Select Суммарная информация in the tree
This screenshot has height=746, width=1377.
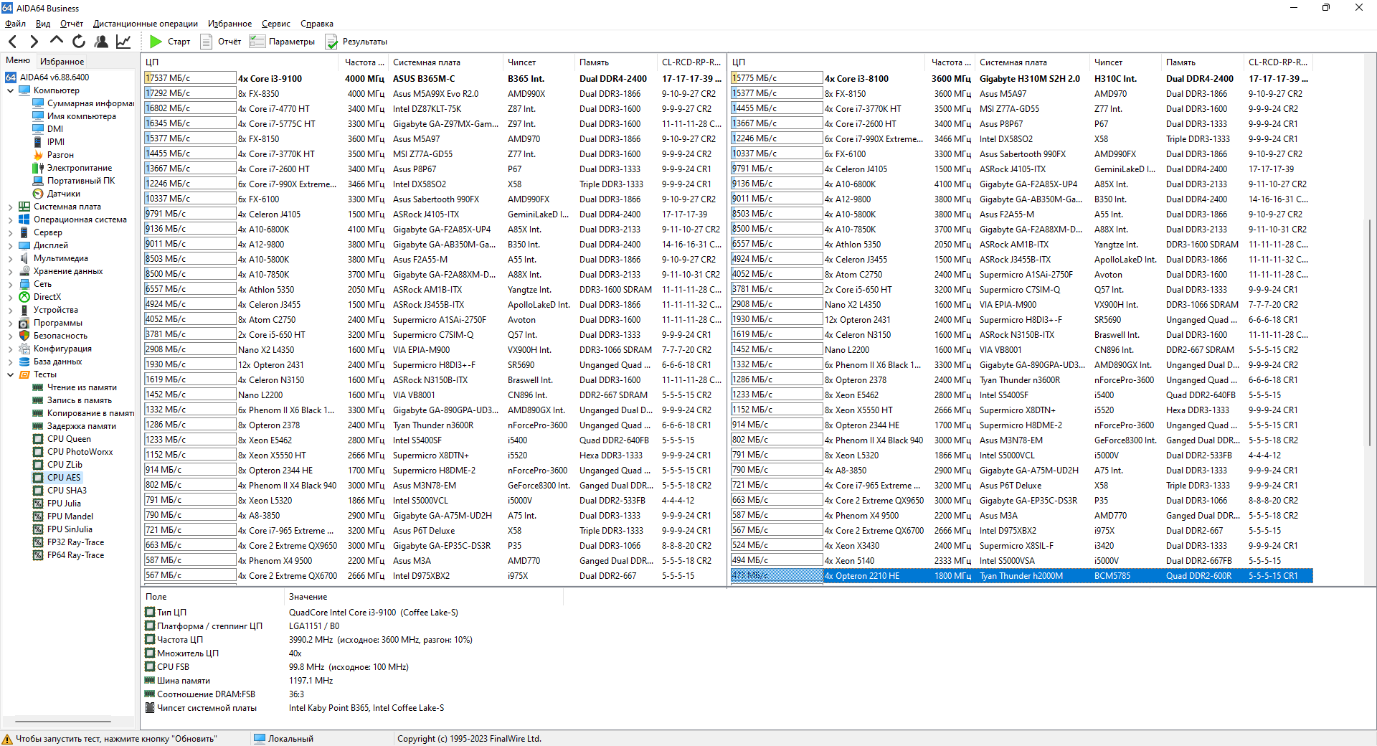point(90,103)
